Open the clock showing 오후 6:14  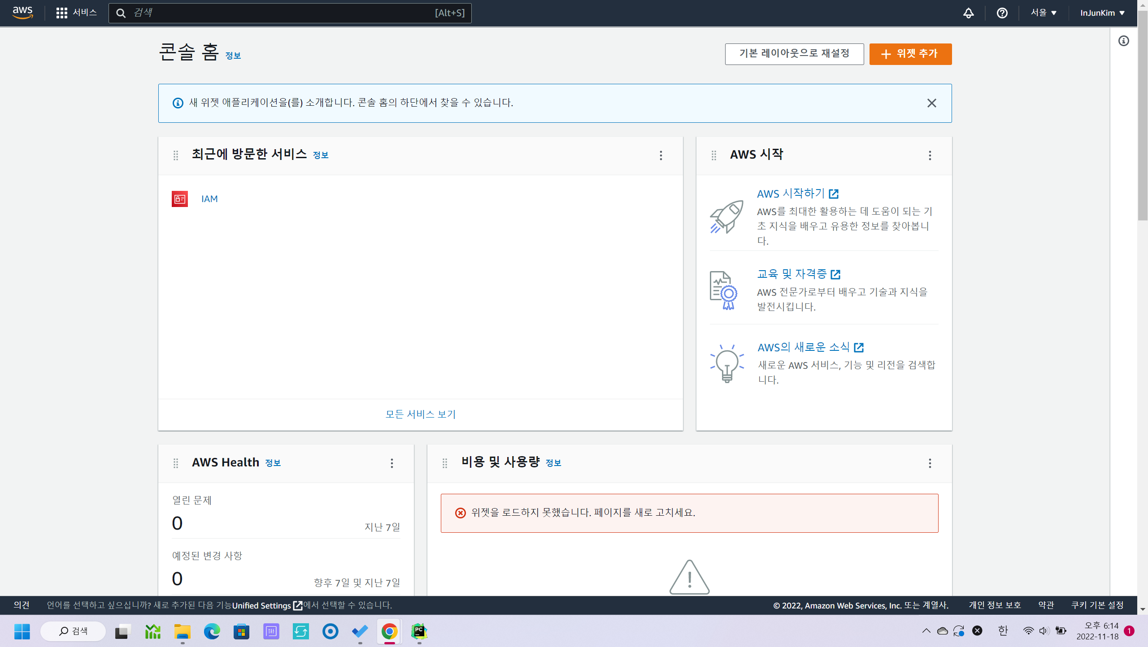click(x=1097, y=631)
